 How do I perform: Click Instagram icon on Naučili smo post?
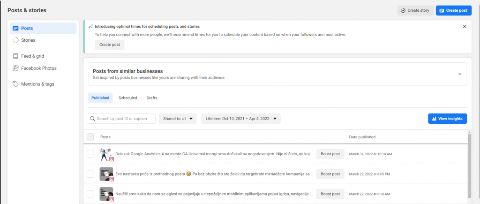click(112, 199)
